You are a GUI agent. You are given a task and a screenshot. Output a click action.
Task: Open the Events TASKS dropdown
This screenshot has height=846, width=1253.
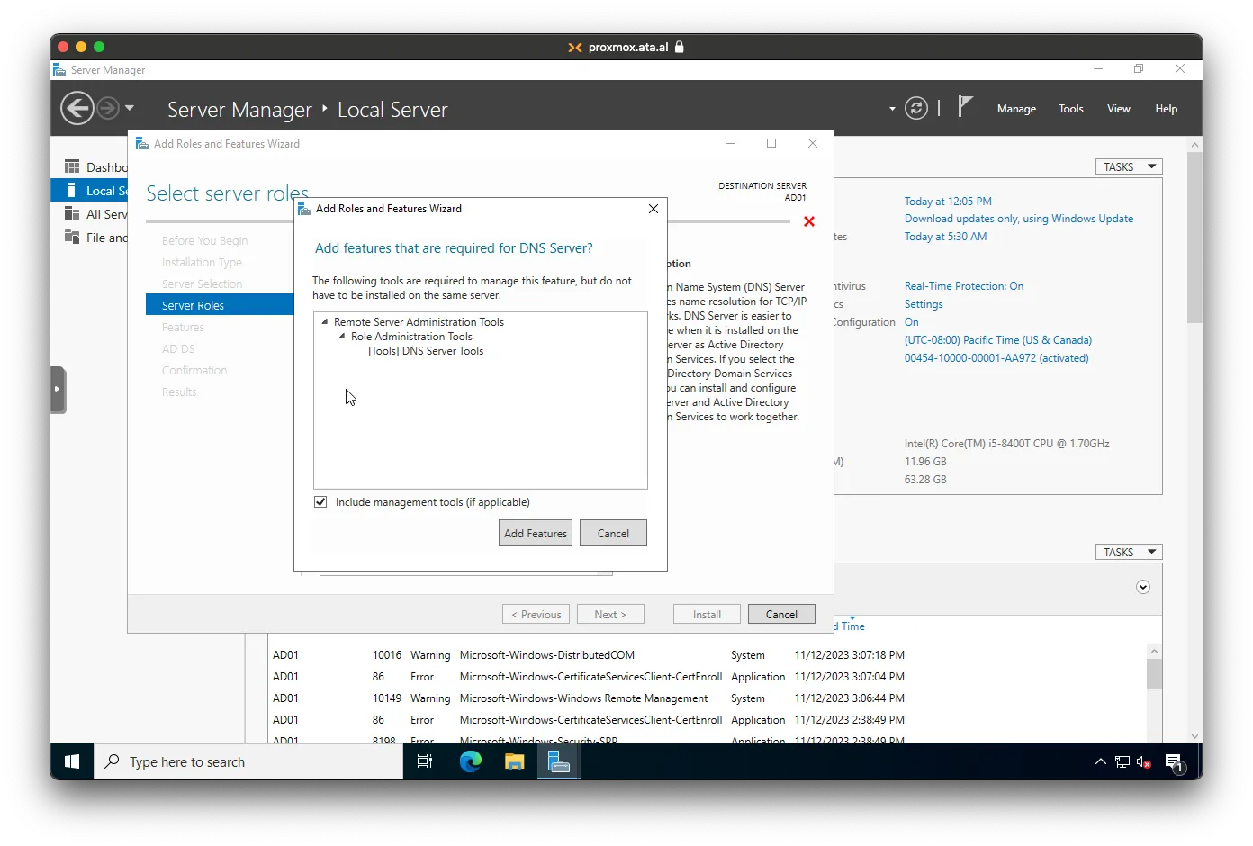pyautogui.click(x=1129, y=552)
